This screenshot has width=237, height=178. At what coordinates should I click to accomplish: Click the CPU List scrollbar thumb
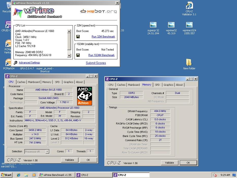[x=69, y=41]
